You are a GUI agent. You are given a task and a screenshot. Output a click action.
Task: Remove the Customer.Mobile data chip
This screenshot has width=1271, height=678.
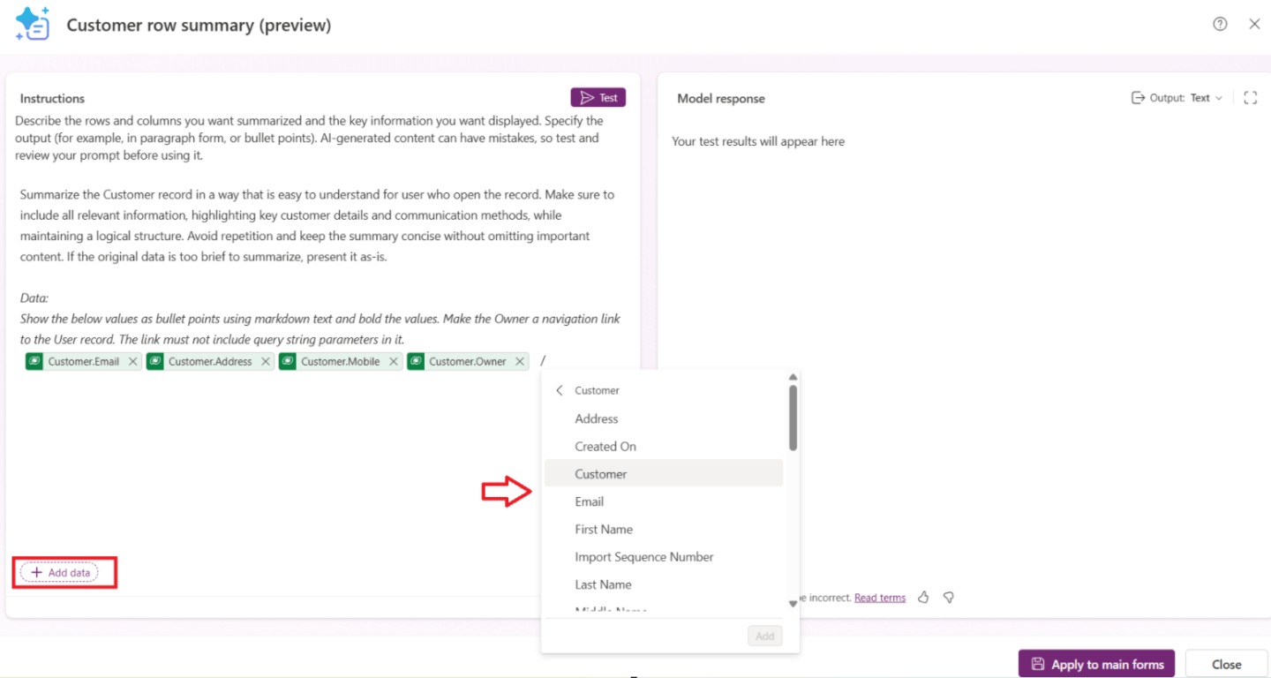tap(394, 361)
